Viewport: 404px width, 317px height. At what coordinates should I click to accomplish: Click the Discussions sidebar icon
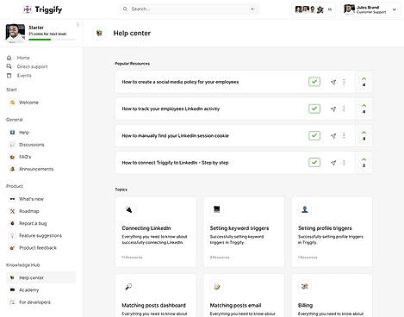(x=12, y=145)
